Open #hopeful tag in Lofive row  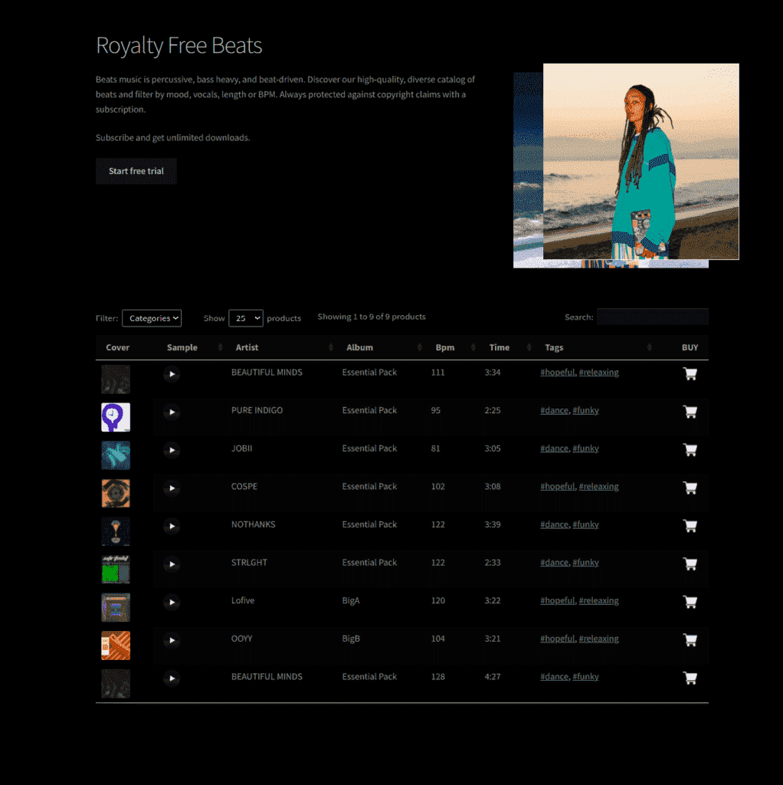pyautogui.click(x=557, y=601)
